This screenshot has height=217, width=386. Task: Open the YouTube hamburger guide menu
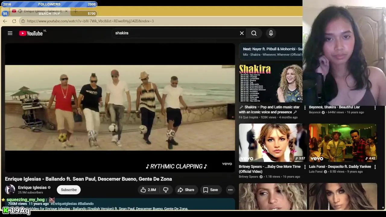pyautogui.click(x=10, y=33)
